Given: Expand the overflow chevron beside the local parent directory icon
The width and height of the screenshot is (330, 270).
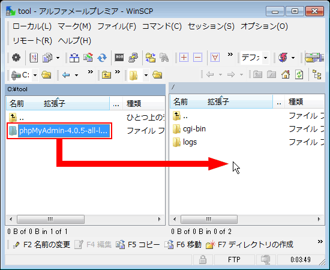Looking at the screenshot, I should [x=118, y=72].
